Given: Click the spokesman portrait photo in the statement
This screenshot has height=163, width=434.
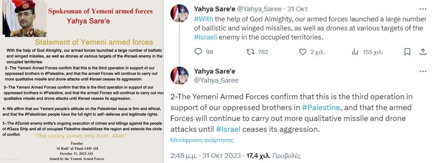Looking at the screenshot, I should coord(24,18).
